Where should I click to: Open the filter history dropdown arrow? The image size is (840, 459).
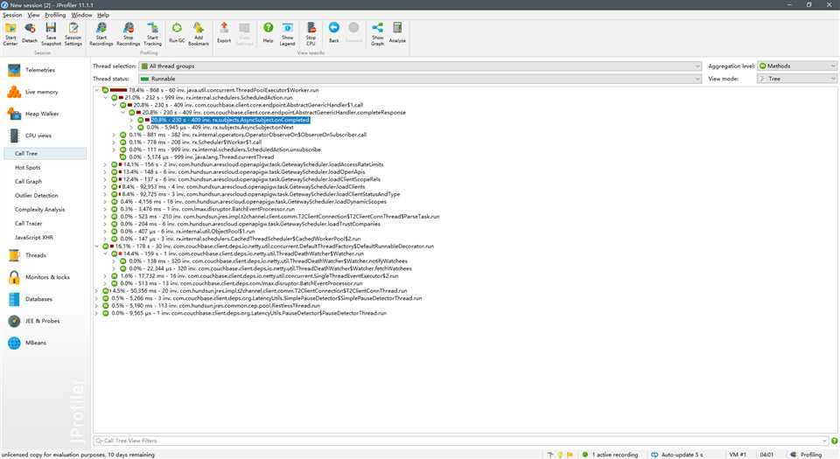[x=824, y=441]
